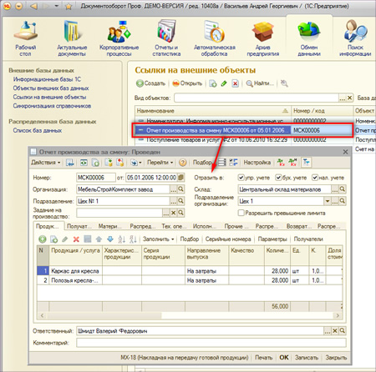This screenshot has width=376, height=372.
Task: Click the Открыть button
Action: (x=187, y=83)
